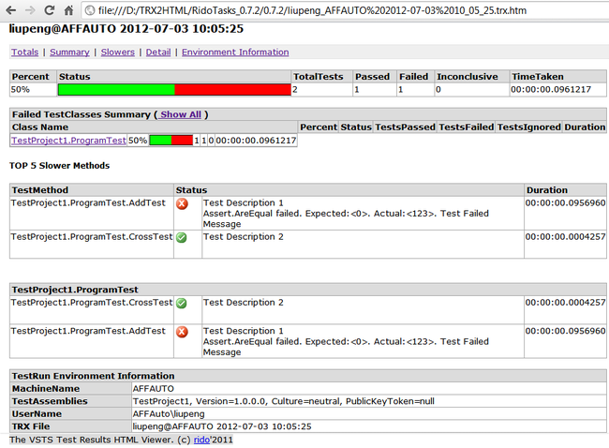Click the green passed icon in ProgramTest detail CrossTest row
The image size is (609, 448).
click(x=182, y=303)
